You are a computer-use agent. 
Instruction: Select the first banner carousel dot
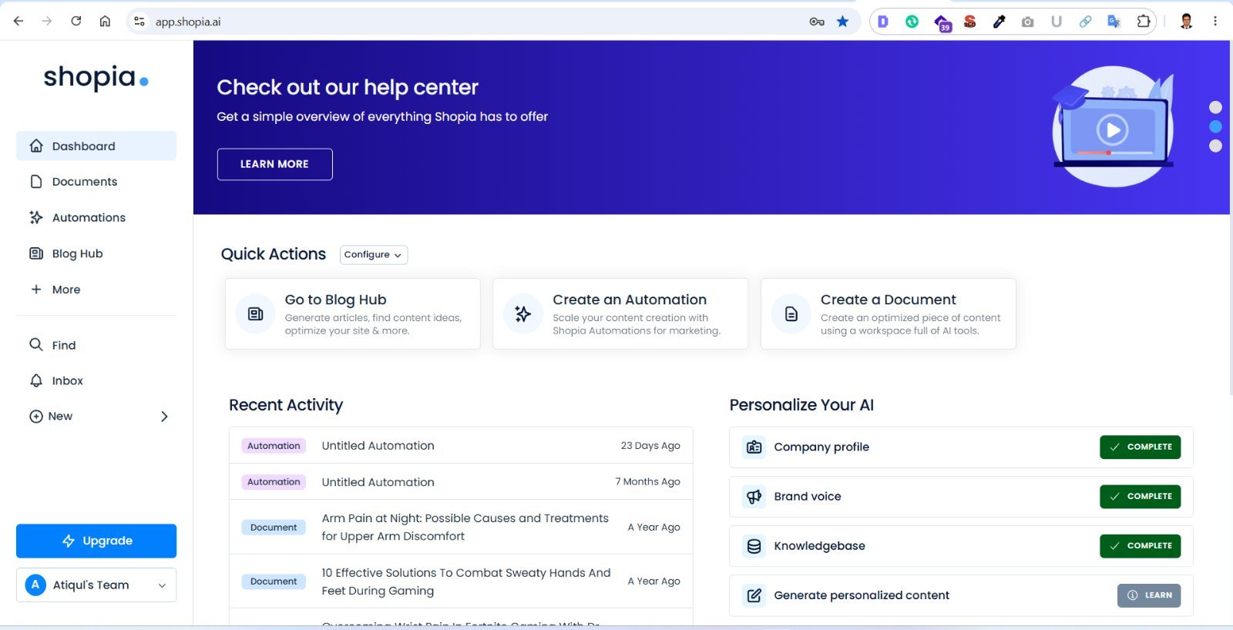[1215, 107]
